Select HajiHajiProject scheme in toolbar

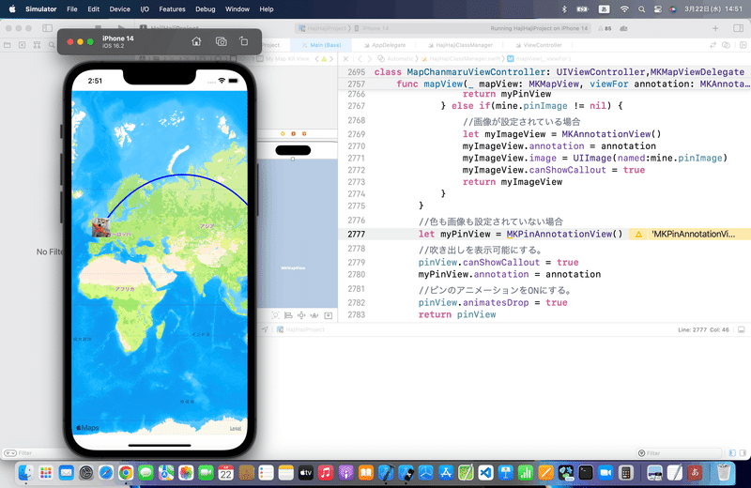point(322,28)
